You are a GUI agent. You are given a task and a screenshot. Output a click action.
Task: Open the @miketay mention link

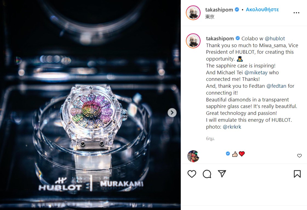coord(256,73)
